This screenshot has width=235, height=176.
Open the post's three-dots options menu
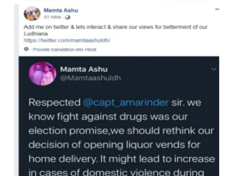tap(217, 9)
